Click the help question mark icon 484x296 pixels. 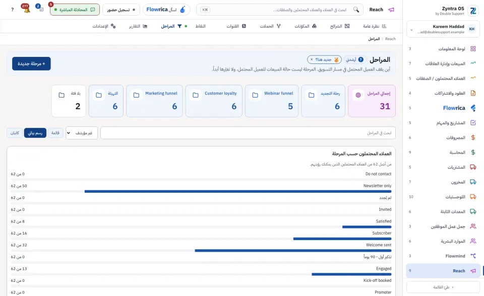12,10
